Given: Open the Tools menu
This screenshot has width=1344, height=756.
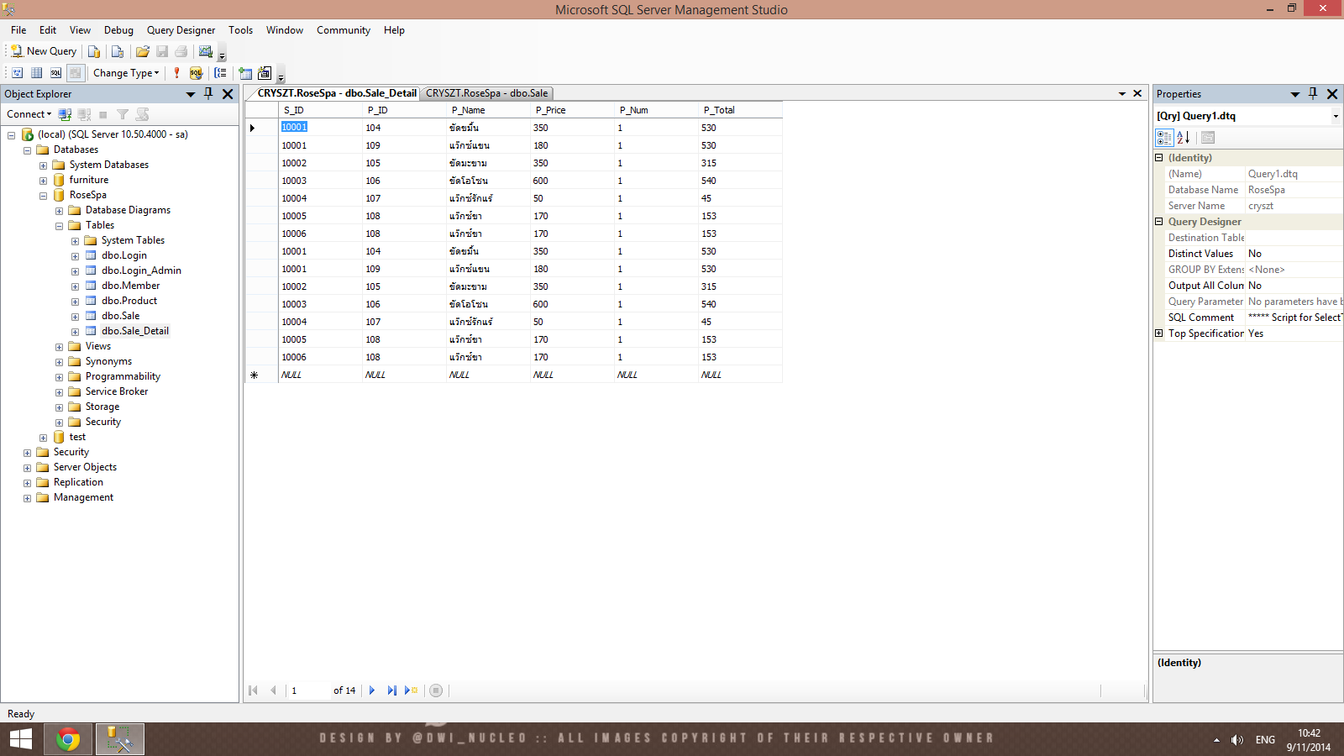Looking at the screenshot, I should (240, 30).
